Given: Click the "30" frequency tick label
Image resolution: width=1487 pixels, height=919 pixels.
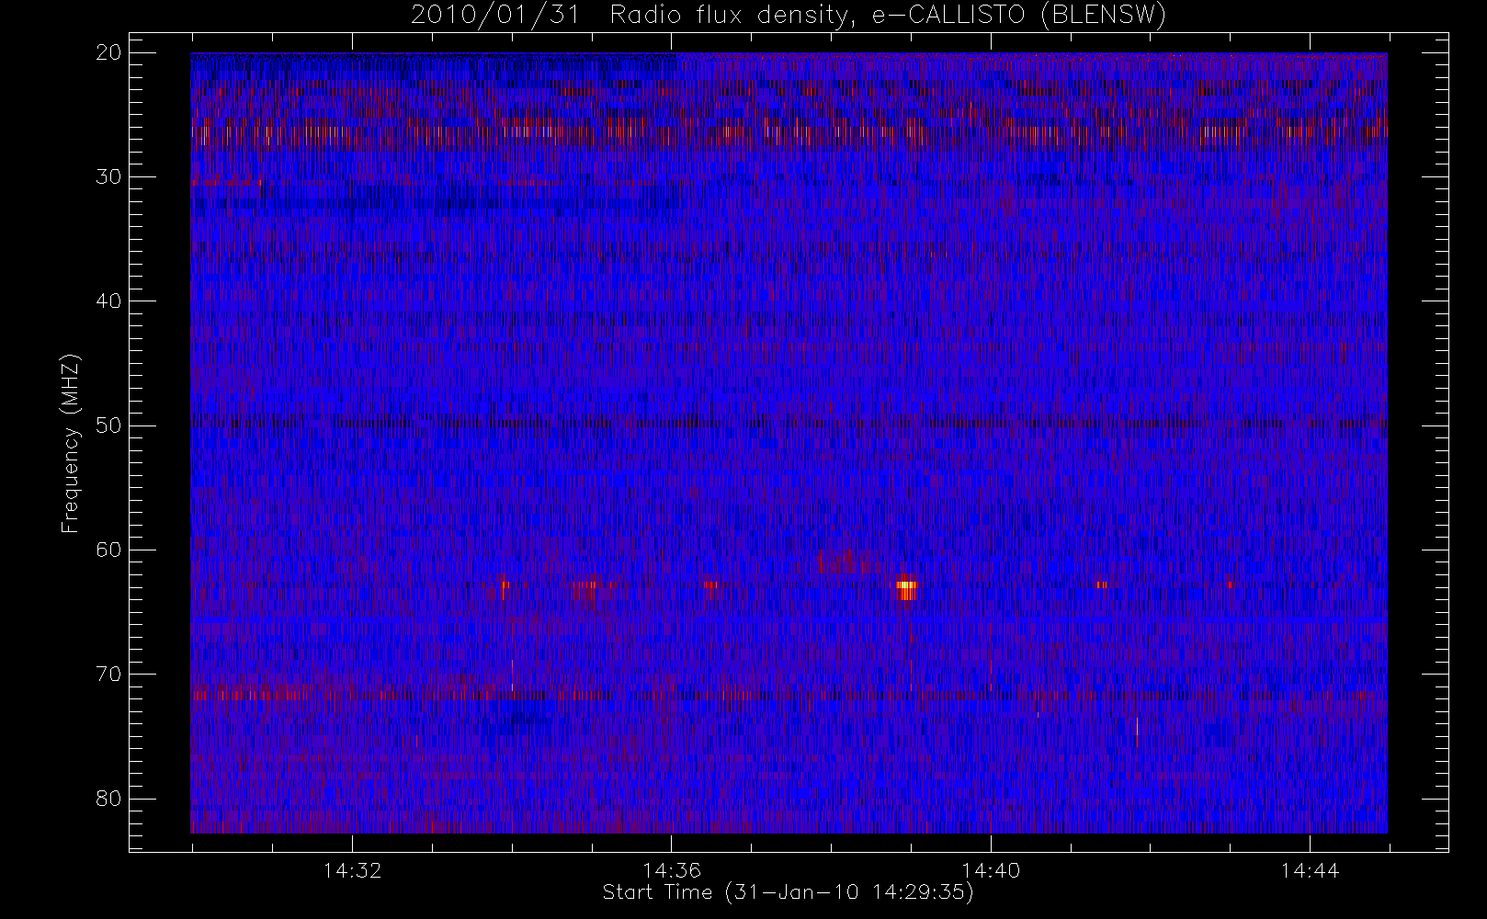Looking at the screenshot, I should pyautogui.click(x=109, y=176).
